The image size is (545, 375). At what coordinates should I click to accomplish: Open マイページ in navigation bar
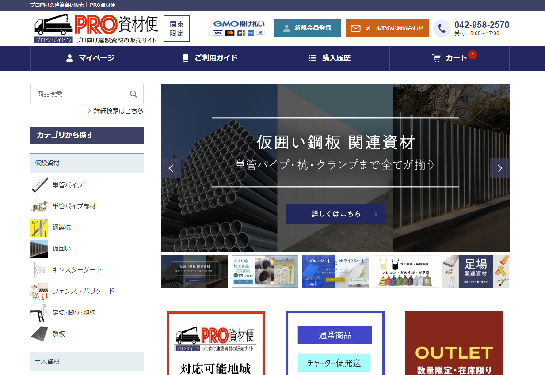(x=90, y=58)
